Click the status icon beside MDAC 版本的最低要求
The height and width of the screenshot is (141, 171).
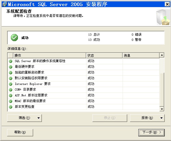[x=11, y=101]
